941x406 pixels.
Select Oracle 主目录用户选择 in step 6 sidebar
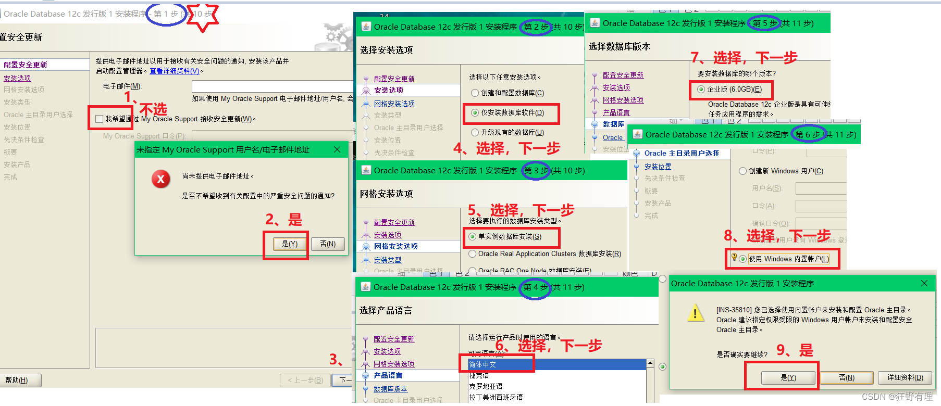coord(682,154)
